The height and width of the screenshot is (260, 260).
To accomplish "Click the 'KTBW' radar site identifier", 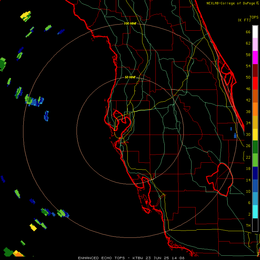I will pos(138,258).
